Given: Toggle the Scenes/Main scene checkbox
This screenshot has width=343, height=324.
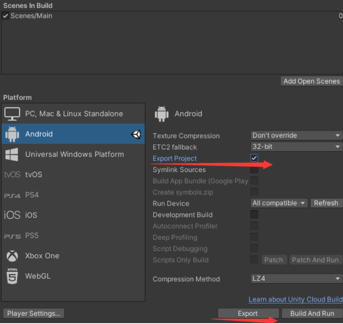Looking at the screenshot, I should (x=6, y=16).
